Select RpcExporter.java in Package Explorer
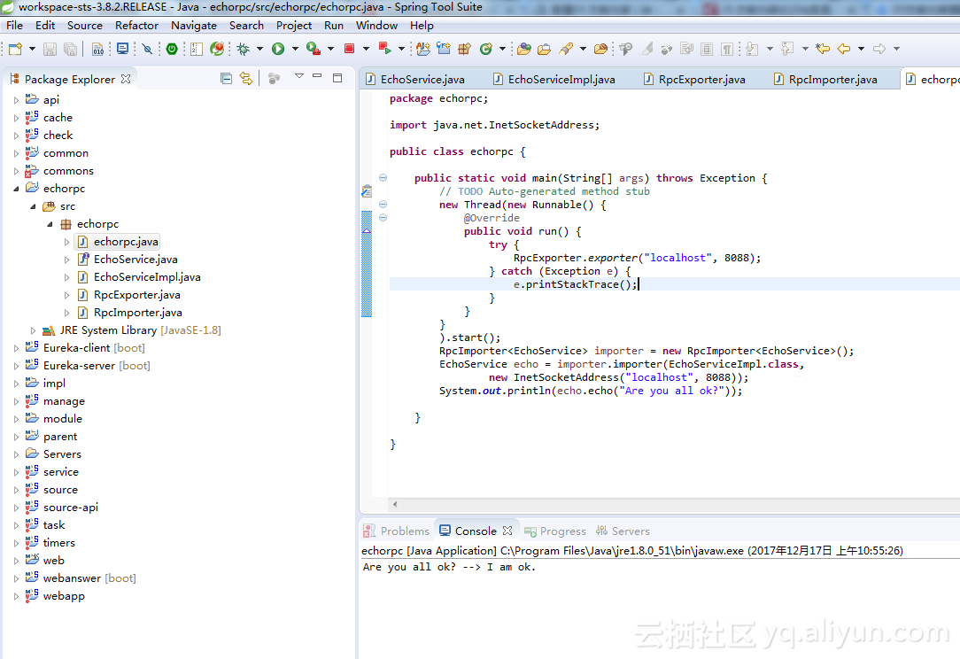 [x=129, y=295]
